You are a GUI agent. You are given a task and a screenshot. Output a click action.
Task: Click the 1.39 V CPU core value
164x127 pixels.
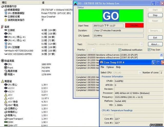tap(44, 85)
